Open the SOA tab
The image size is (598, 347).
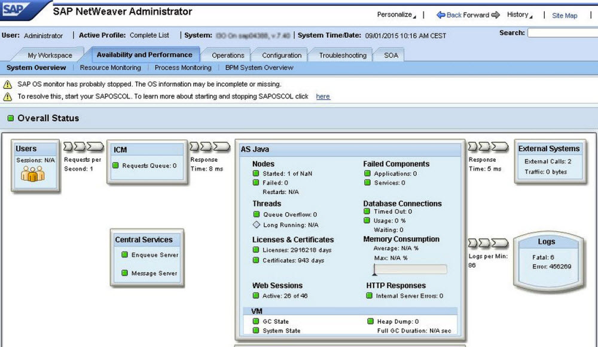391,55
